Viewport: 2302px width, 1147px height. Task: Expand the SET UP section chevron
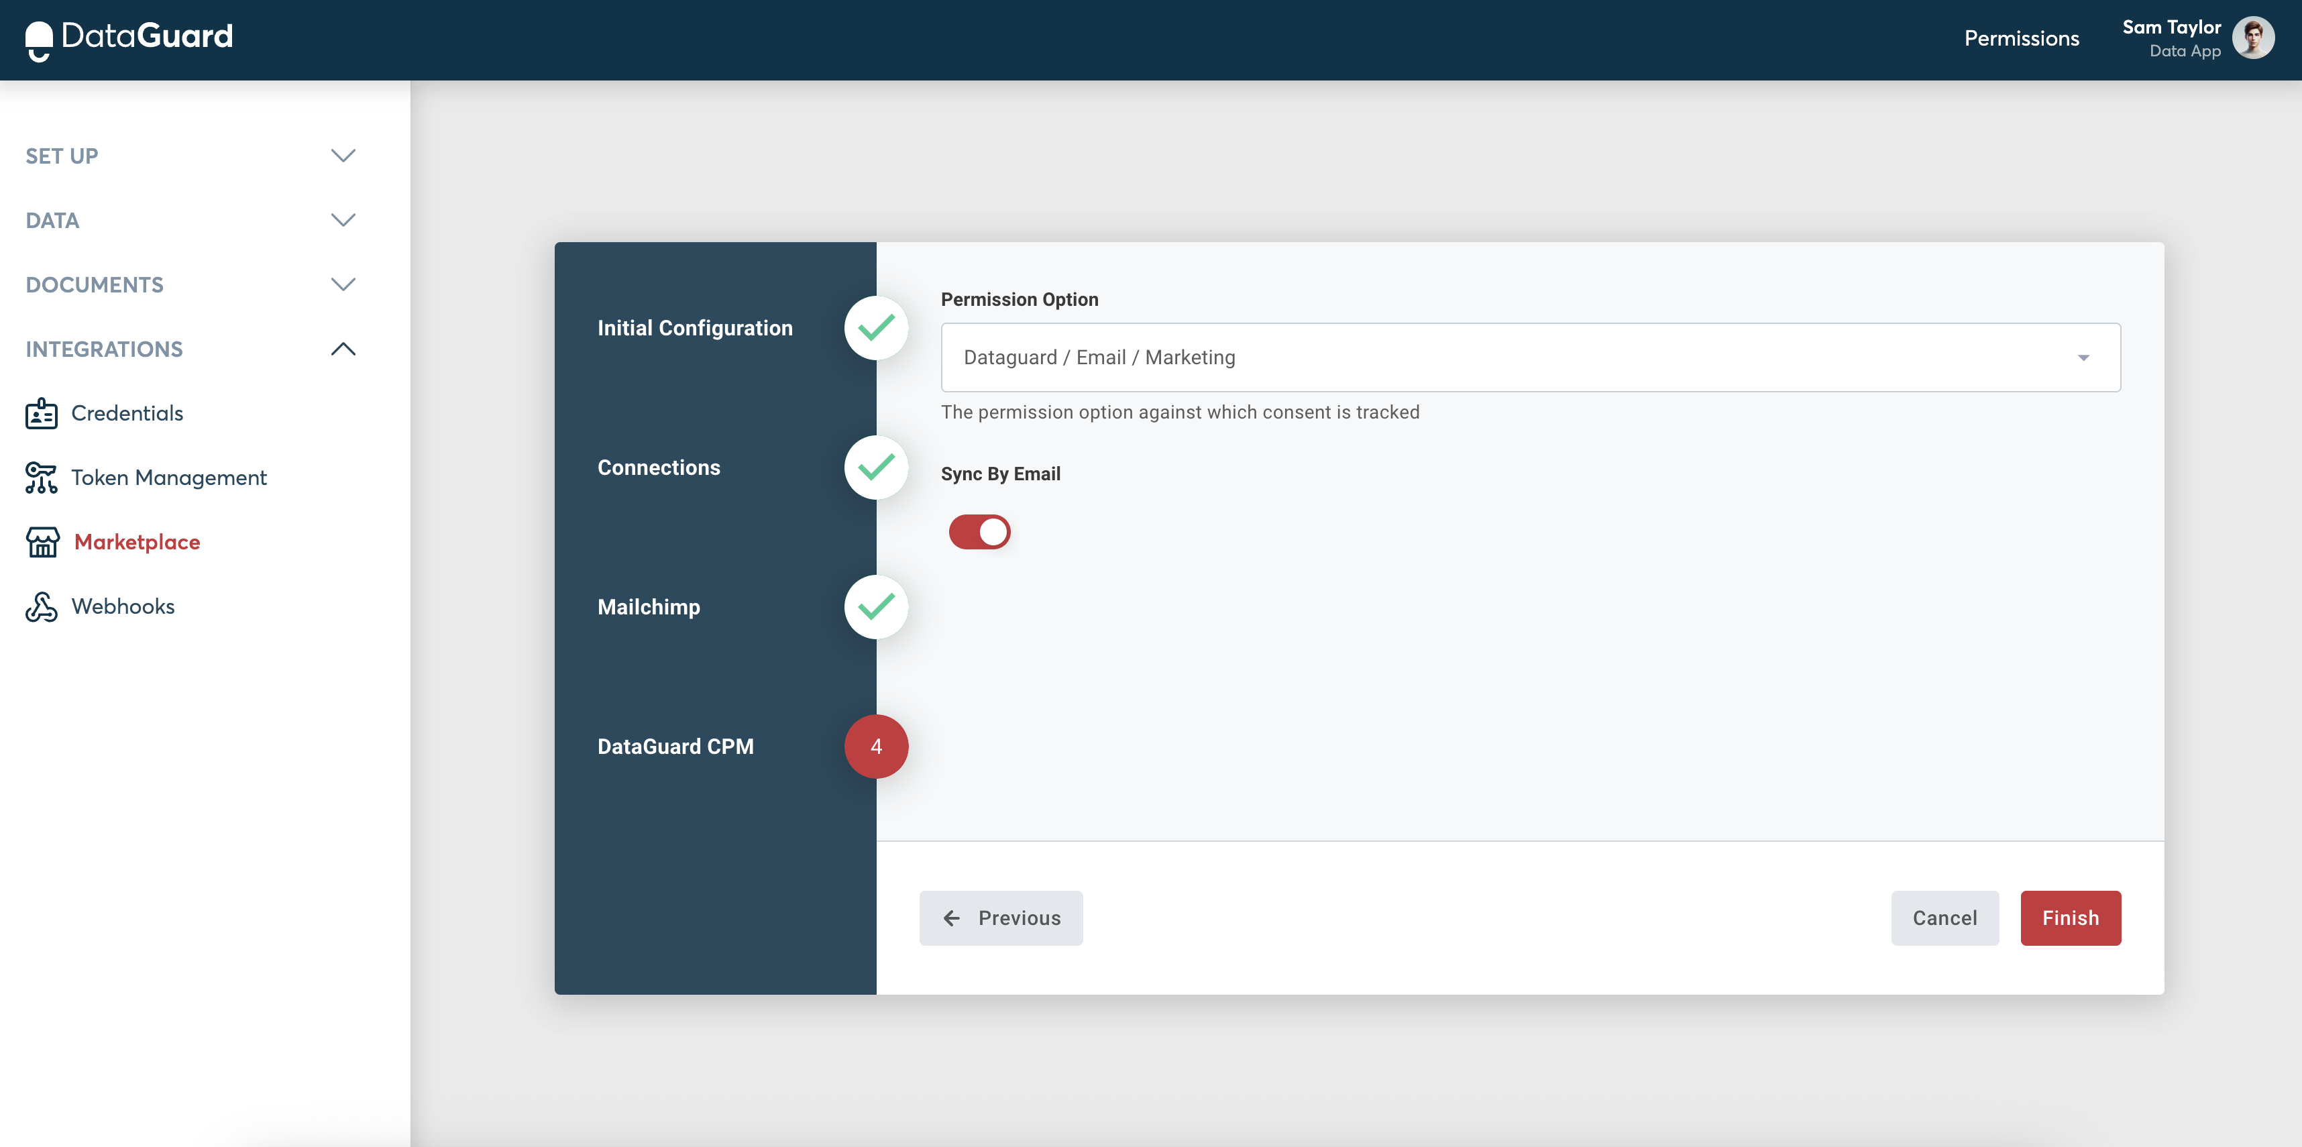[x=343, y=156]
